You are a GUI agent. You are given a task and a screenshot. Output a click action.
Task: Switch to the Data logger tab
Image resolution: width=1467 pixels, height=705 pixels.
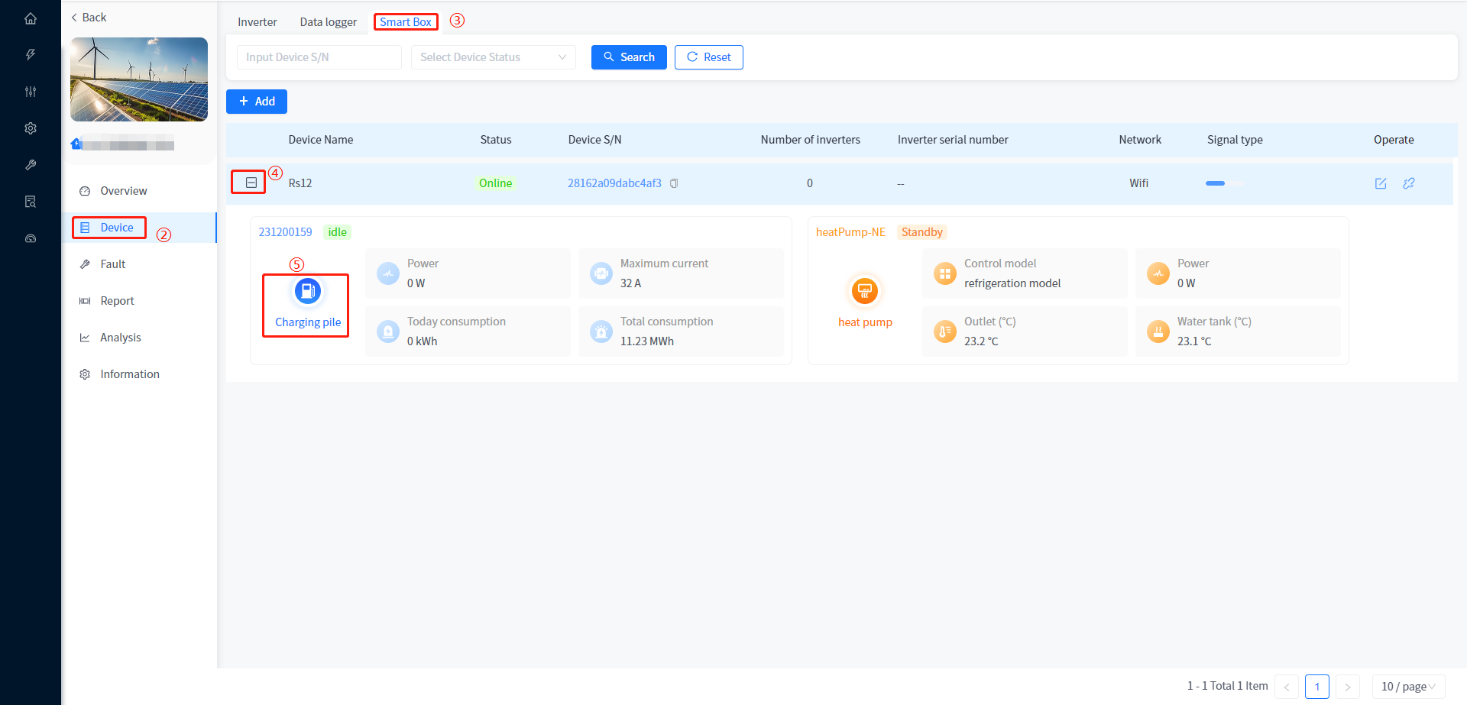(328, 22)
